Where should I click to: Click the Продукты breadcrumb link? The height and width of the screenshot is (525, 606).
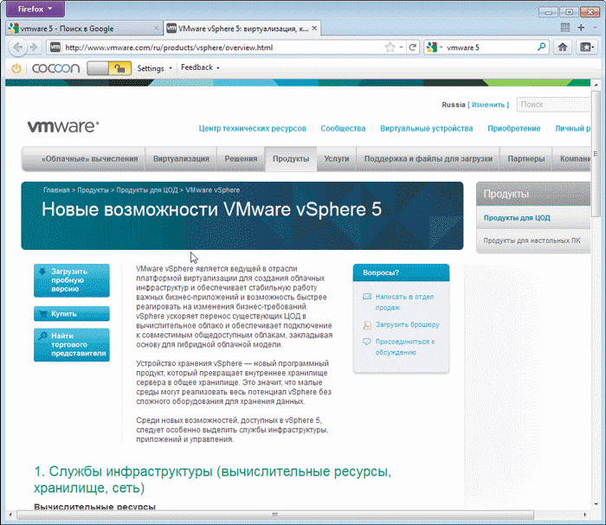tap(93, 190)
